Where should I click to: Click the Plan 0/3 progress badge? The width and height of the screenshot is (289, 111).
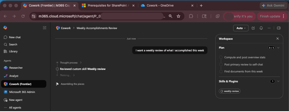pyautogui.click(x=271, y=48)
